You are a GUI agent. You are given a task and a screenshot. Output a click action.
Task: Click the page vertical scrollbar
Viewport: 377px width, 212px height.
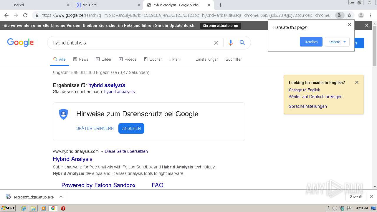tap(375, 46)
